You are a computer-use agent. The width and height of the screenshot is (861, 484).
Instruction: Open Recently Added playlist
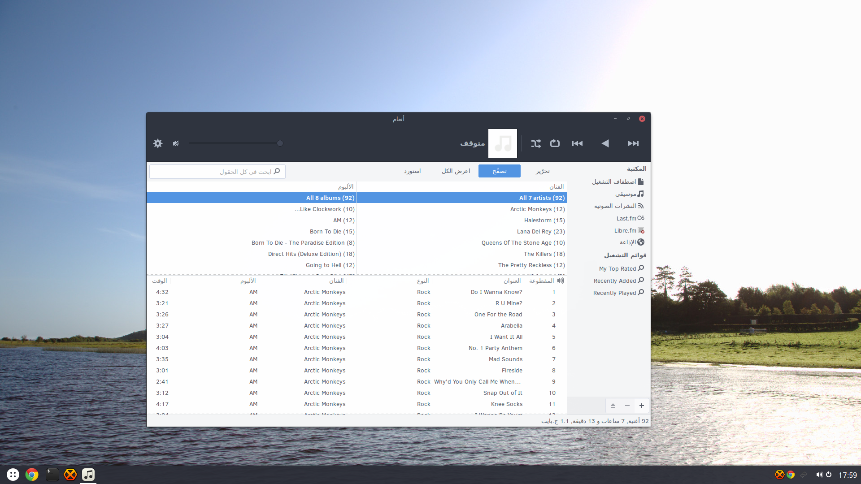[619, 281]
